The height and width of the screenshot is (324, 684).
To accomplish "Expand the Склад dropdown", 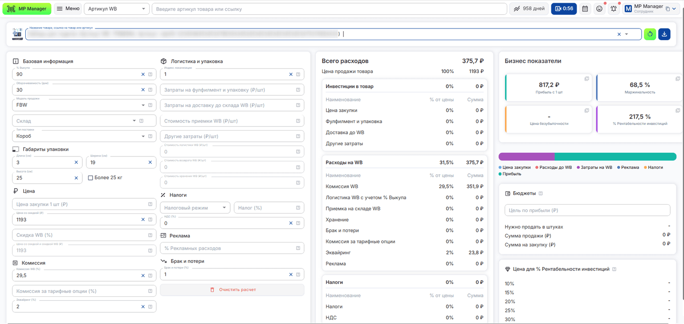I will [84, 121].
